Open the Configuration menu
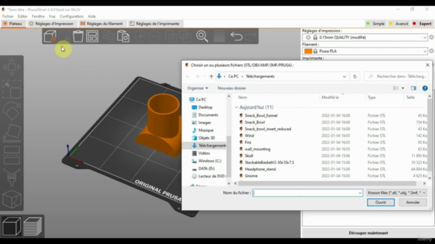This screenshot has height=244, width=435. (71, 16)
